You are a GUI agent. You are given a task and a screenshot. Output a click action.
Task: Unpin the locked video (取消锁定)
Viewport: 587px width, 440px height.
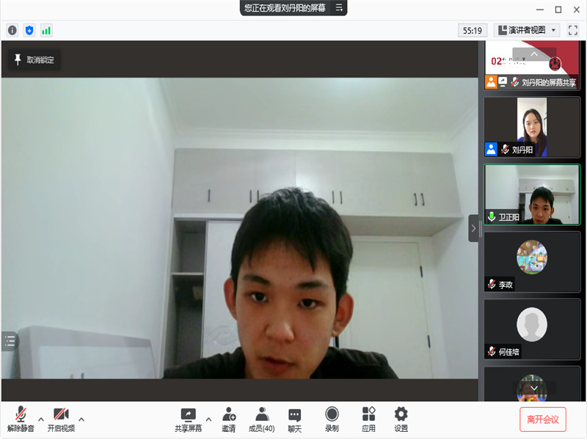(34, 60)
